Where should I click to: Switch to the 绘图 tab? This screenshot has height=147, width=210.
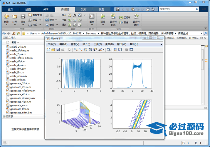pos(28,9)
